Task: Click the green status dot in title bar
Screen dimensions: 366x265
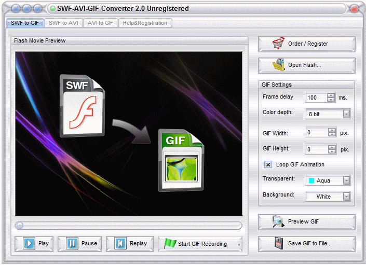Action: click(x=53, y=9)
